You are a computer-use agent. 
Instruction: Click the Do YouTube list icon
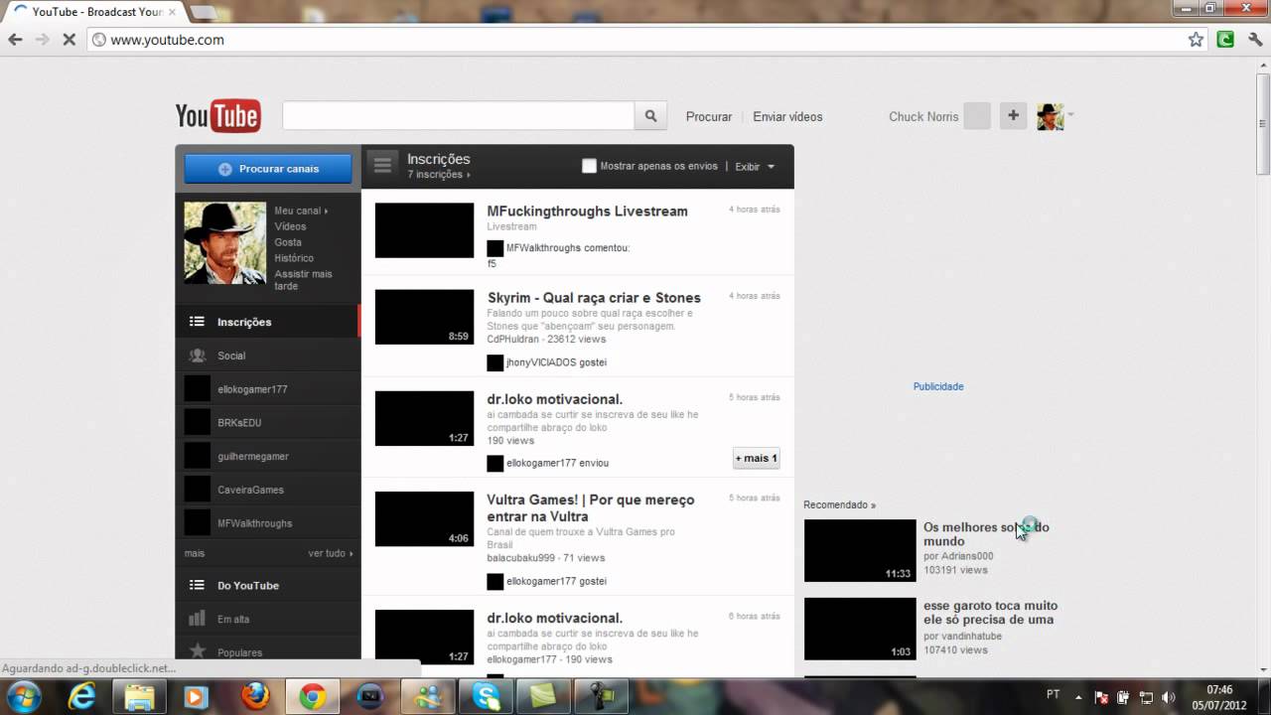click(x=197, y=585)
